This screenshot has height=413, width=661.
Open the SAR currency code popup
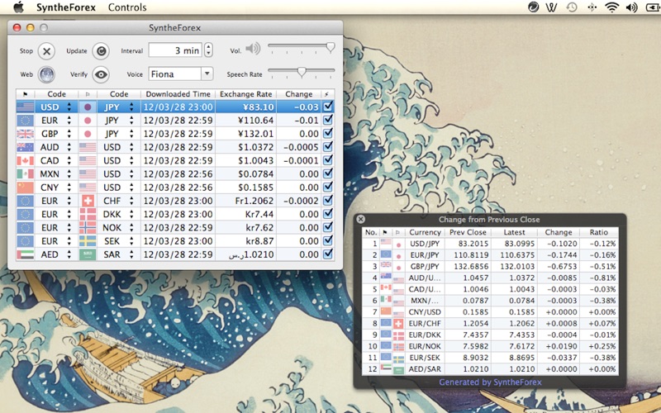(x=118, y=254)
